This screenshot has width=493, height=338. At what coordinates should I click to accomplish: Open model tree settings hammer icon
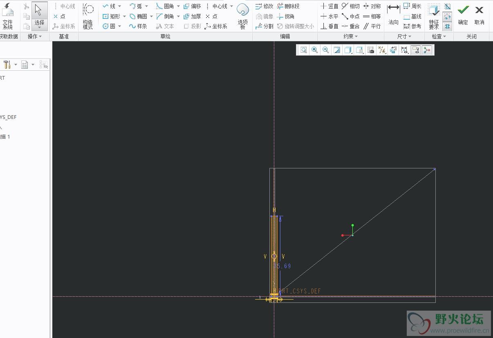tap(7, 65)
